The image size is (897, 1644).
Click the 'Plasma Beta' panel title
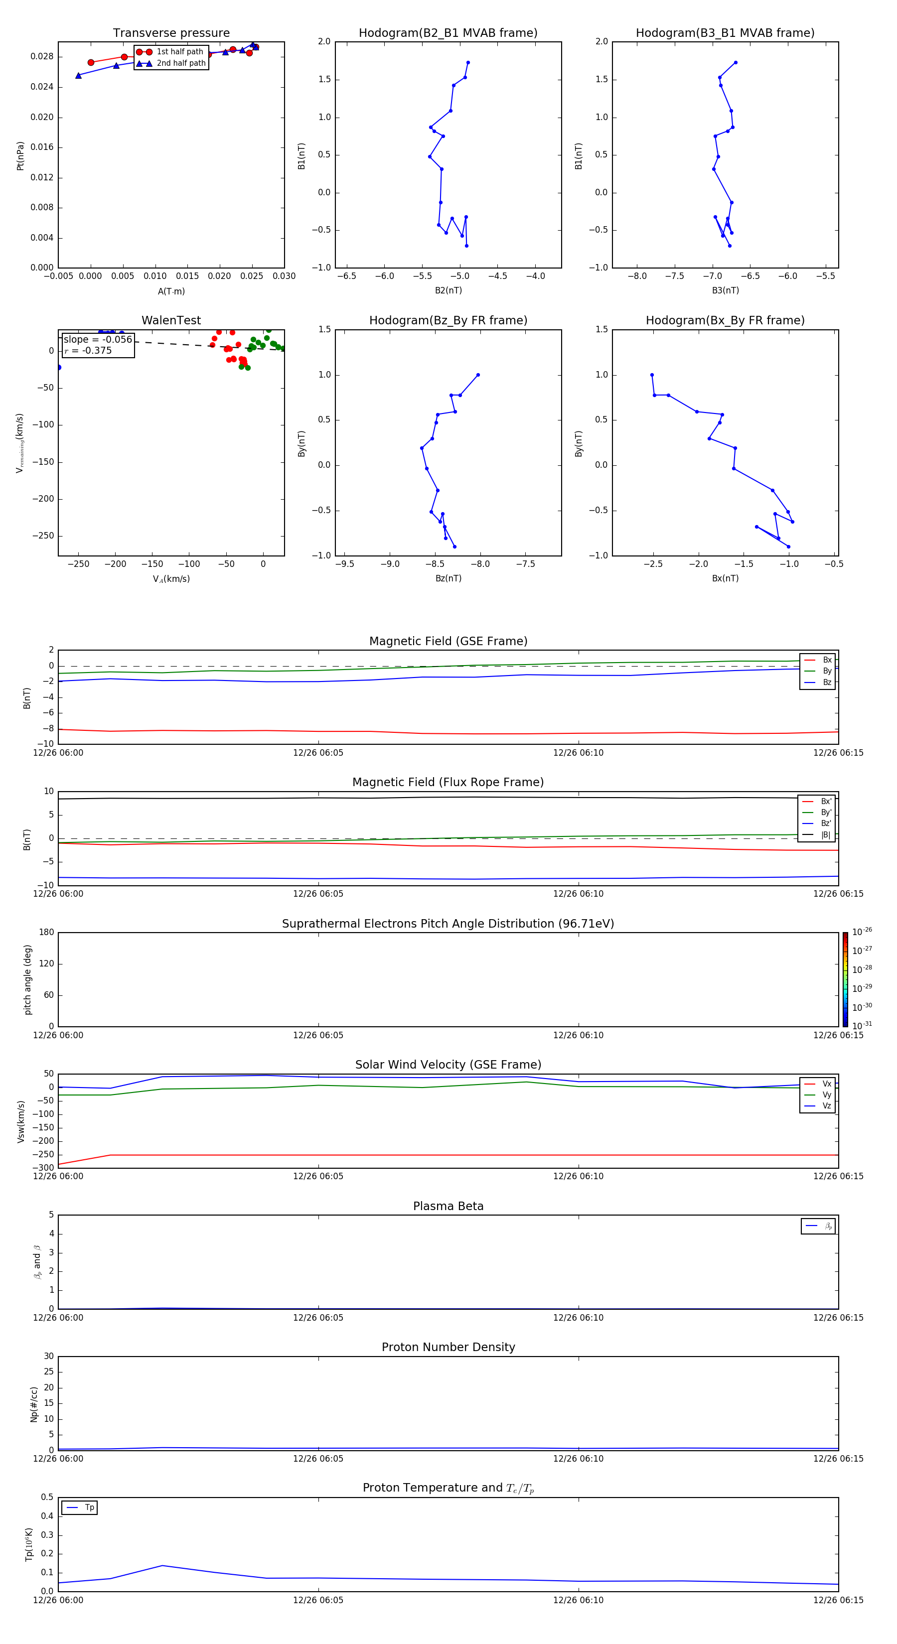click(448, 1207)
